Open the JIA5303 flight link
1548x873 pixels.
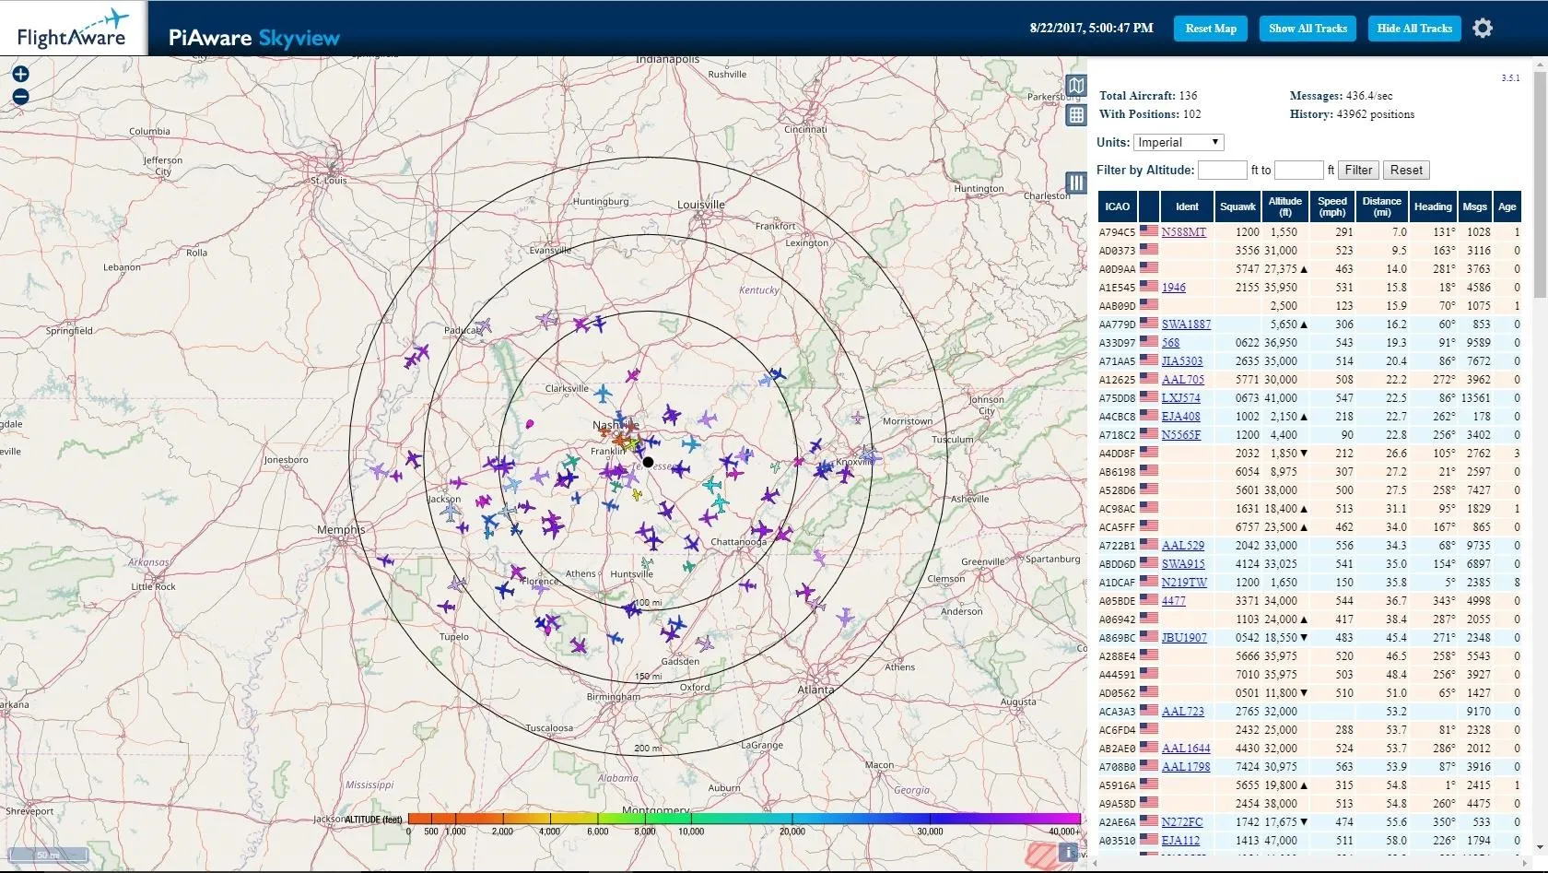(x=1181, y=361)
